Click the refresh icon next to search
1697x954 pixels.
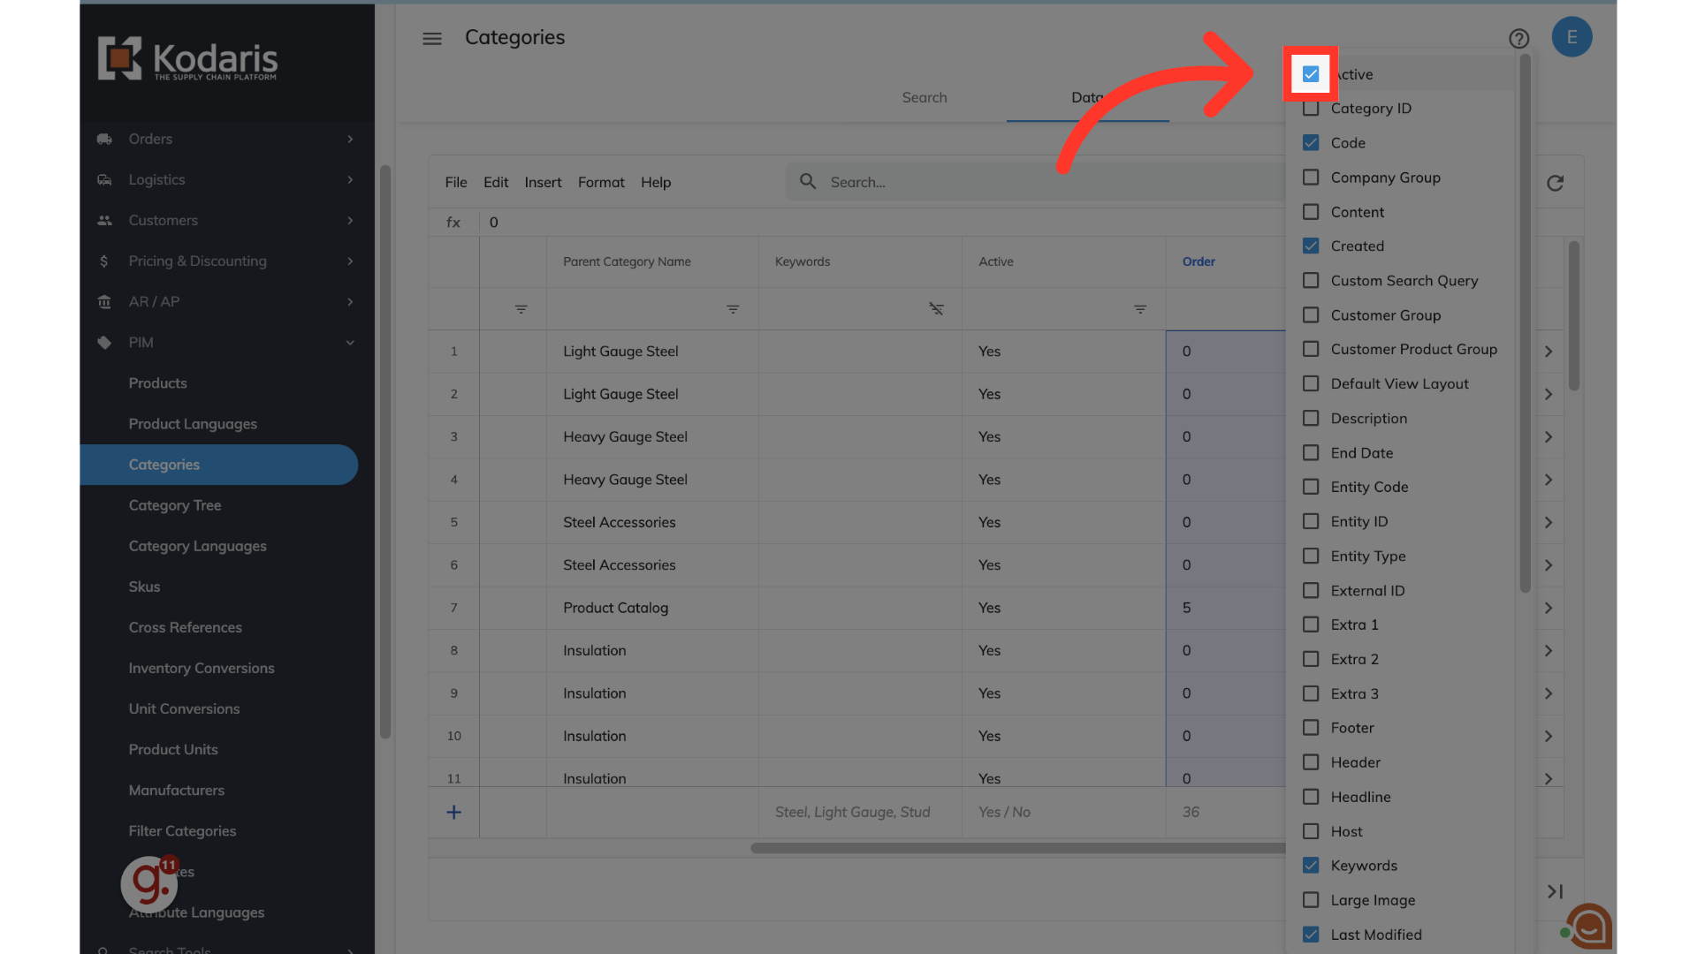point(1555,183)
